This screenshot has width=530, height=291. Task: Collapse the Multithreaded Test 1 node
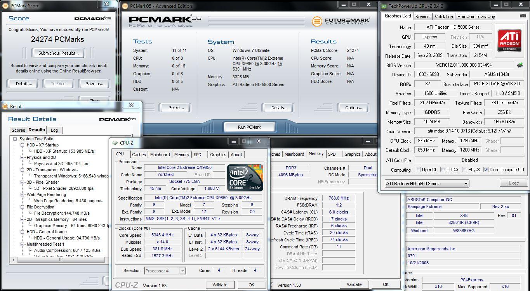[23, 244]
